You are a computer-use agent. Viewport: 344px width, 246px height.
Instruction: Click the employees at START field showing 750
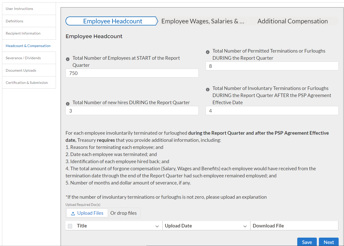click(x=132, y=73)
